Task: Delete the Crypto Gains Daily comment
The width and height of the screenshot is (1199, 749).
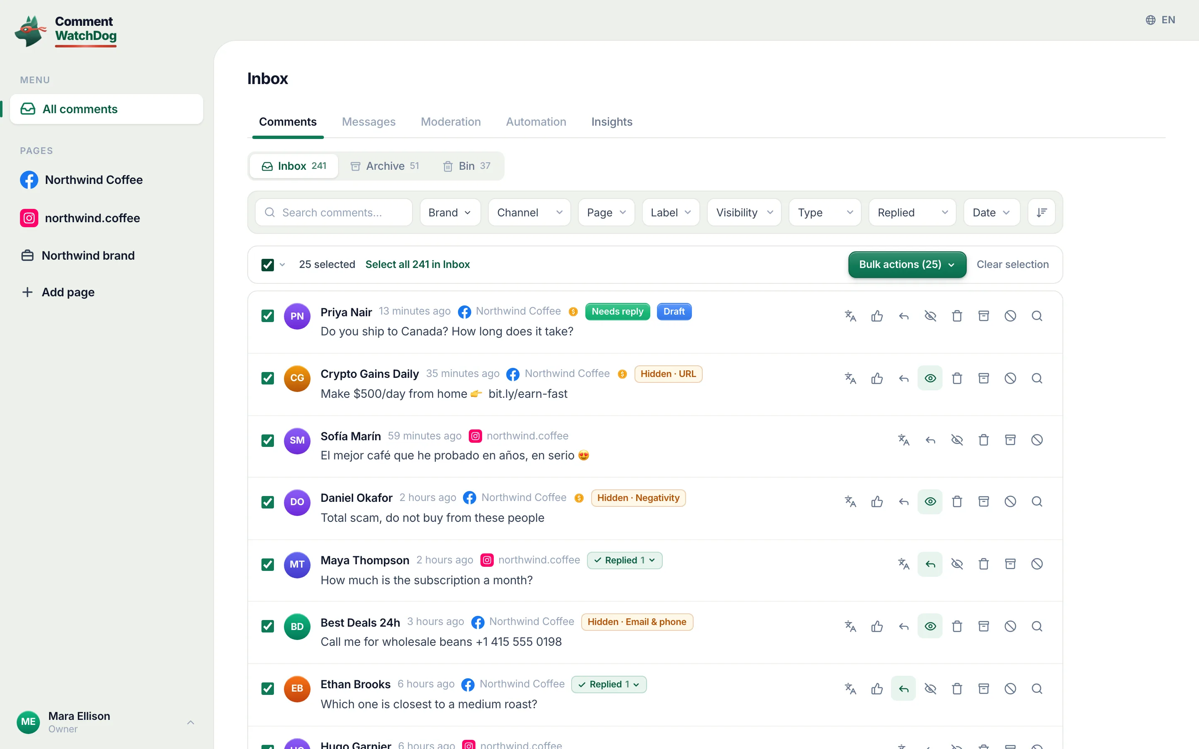Action: coord(957,379)
